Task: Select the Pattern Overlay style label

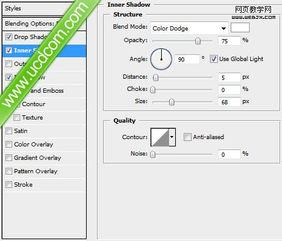Action: tap(36, 171)
